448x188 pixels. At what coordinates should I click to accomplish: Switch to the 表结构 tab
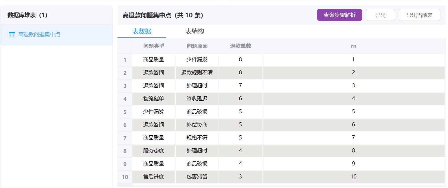coord(194,31)
